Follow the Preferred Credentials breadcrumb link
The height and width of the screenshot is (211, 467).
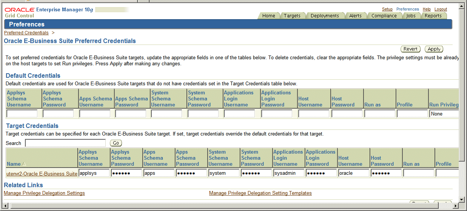26,33
